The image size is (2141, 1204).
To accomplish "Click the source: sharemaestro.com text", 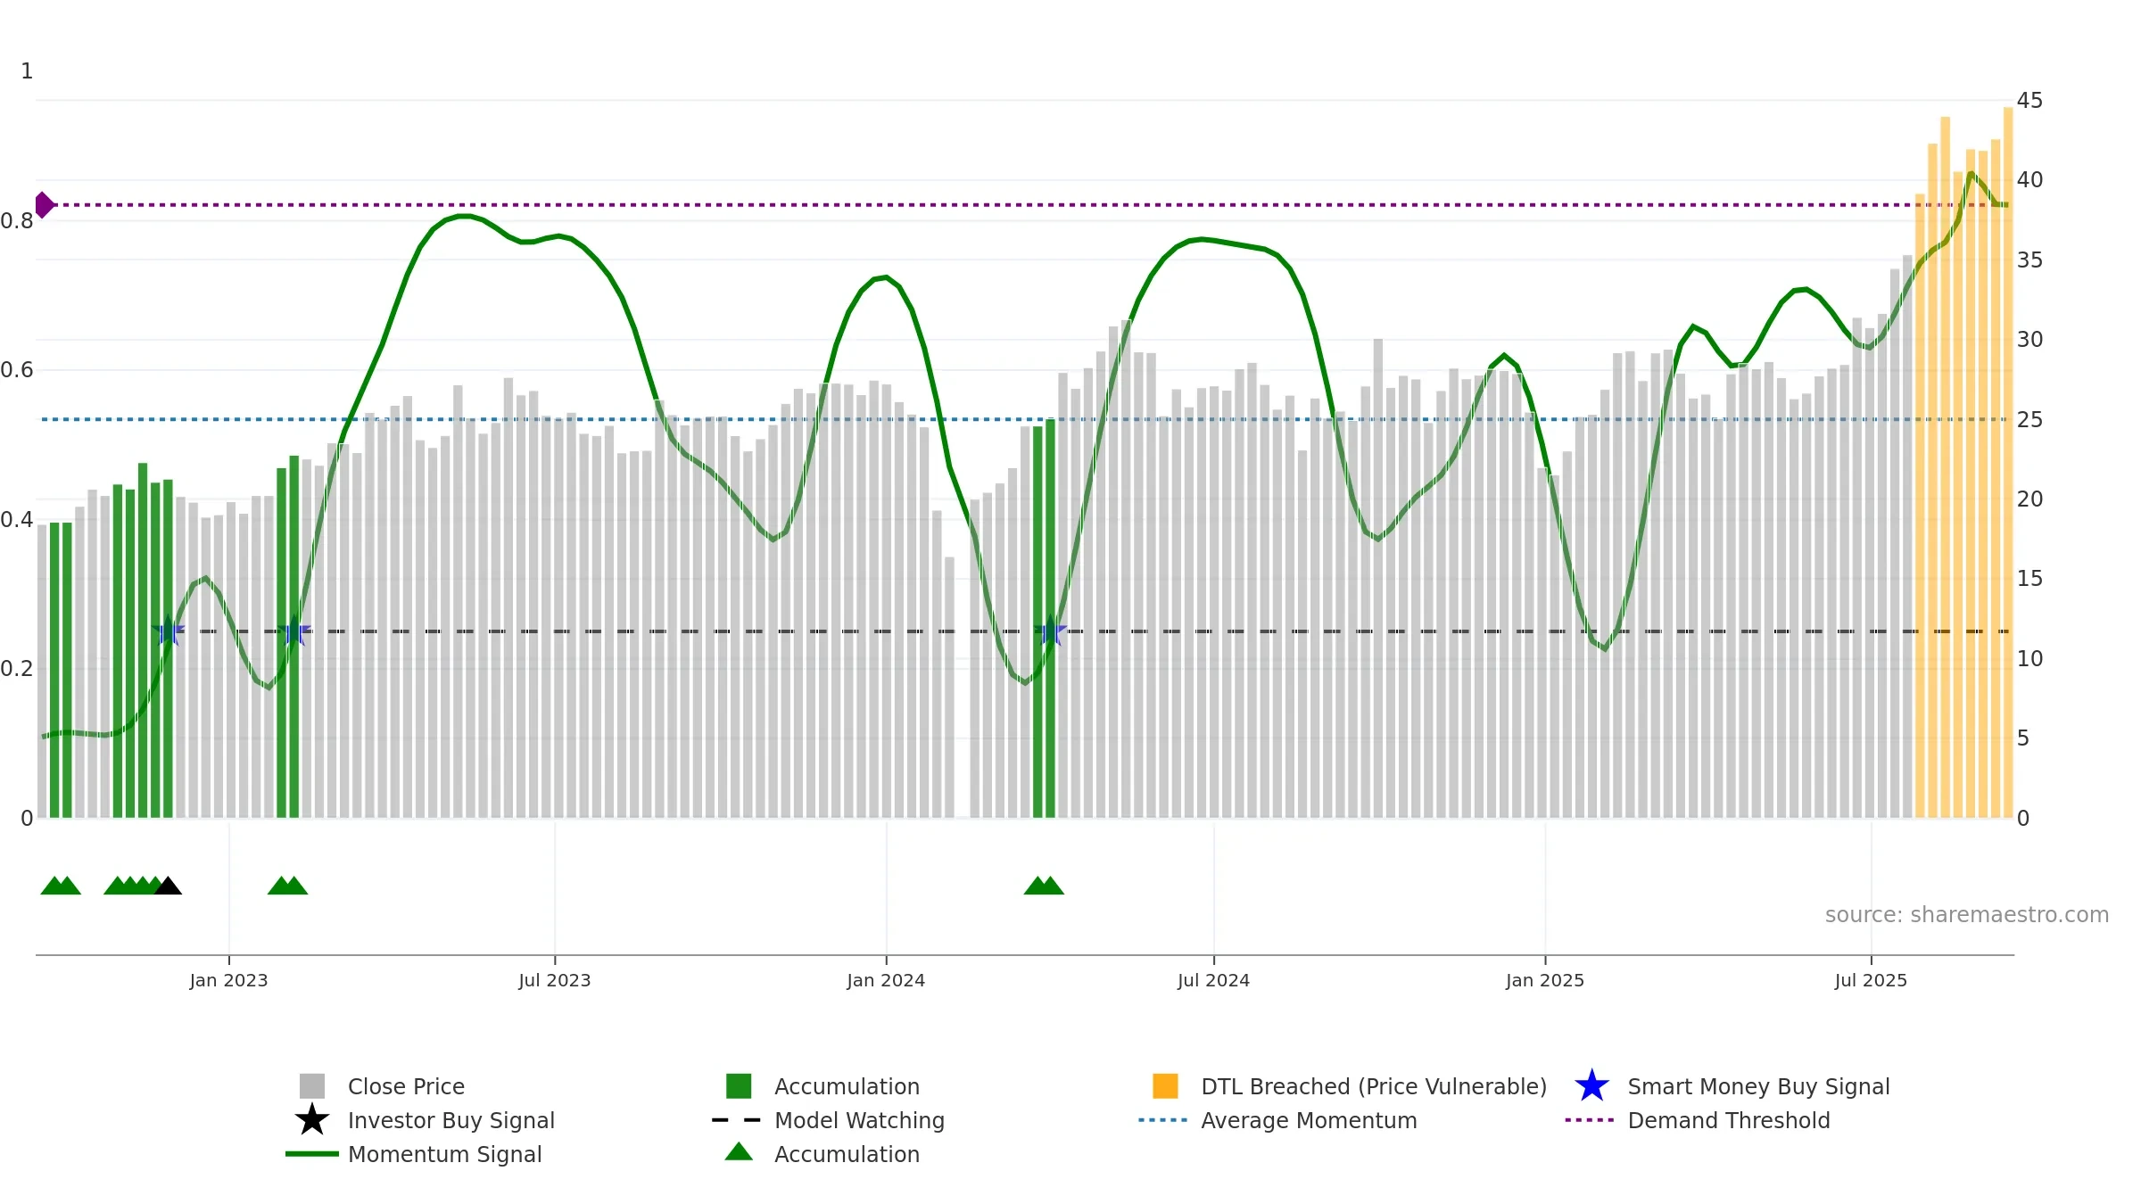I will (1967, 915).
